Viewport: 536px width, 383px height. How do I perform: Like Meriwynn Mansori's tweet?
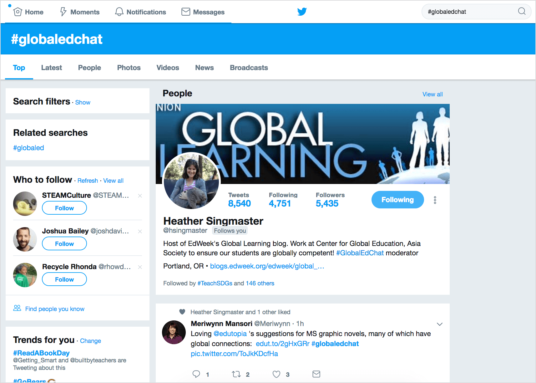point(276,374)
